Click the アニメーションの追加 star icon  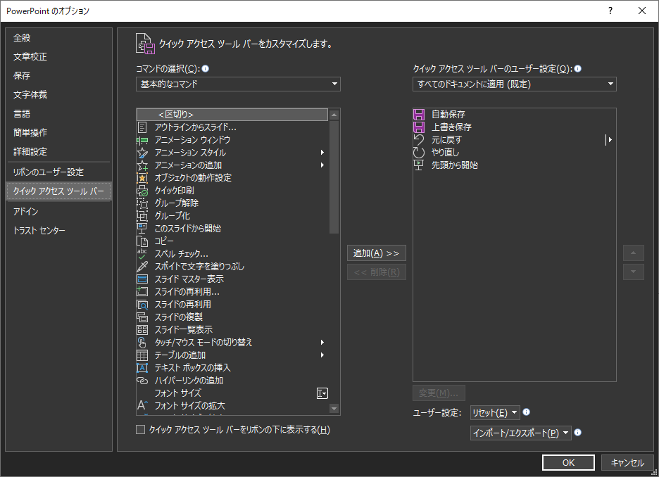point(142,165)
